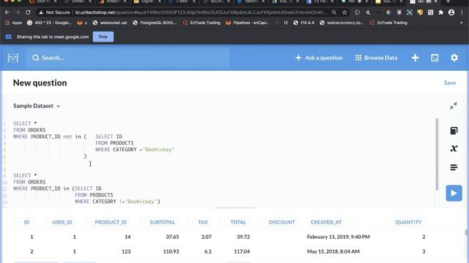Click the Save link
This screenshot has width=469, height=263.
pyautogui.click(x=449, y=83)
